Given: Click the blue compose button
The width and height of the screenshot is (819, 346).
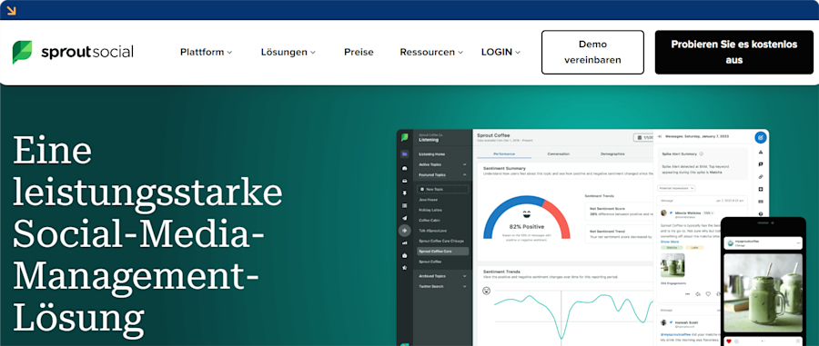Looking at the screenshot, I should point(761,137).
